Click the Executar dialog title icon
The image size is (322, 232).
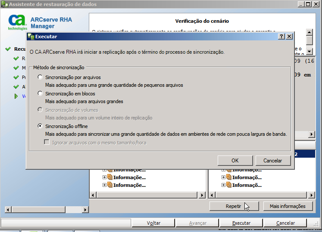[31, 37]
